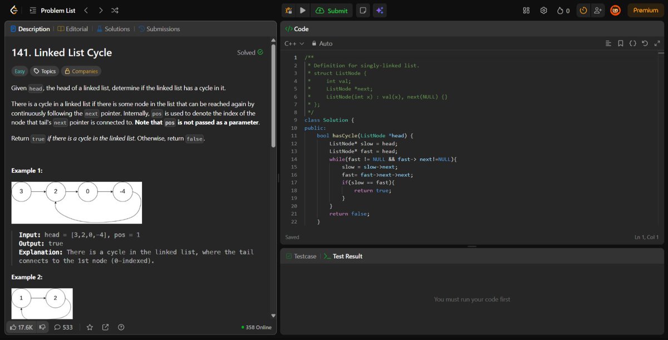Image resolution: width=668 pixels, height=340 pixels.
Task: Add problem to favorites with the star icon
Action: [x=90, y=327]
